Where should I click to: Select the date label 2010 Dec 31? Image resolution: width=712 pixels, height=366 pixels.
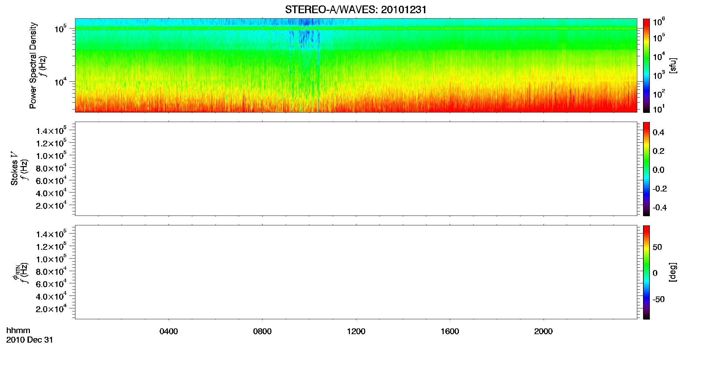click(x=30, y=340)
